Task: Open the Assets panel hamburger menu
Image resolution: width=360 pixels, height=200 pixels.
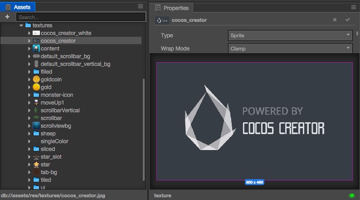Action: pos(141,6)
